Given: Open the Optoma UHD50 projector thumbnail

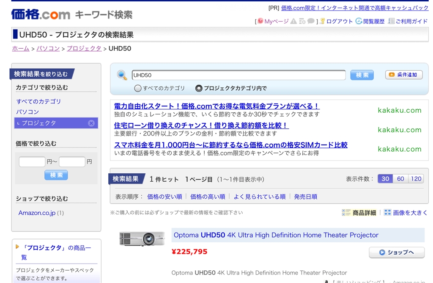Looking at the screenshot, I should click(x=142, y=238).
